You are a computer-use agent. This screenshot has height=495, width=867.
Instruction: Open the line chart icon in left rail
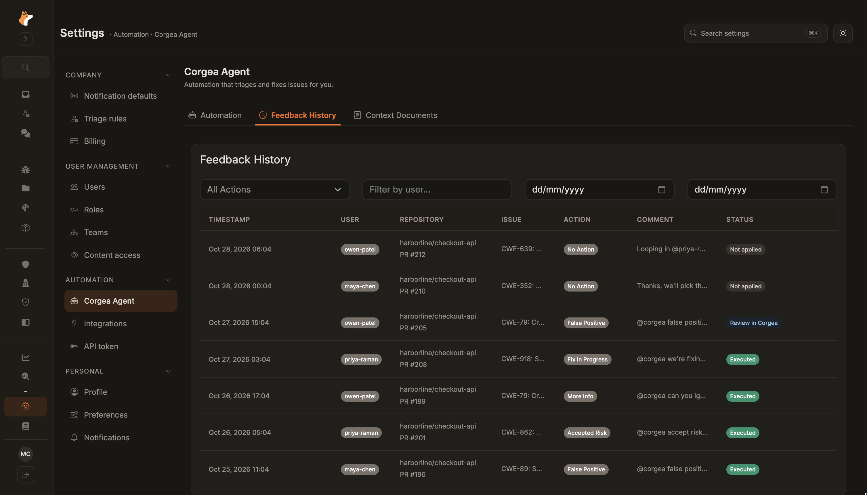(x=26, y=358)
